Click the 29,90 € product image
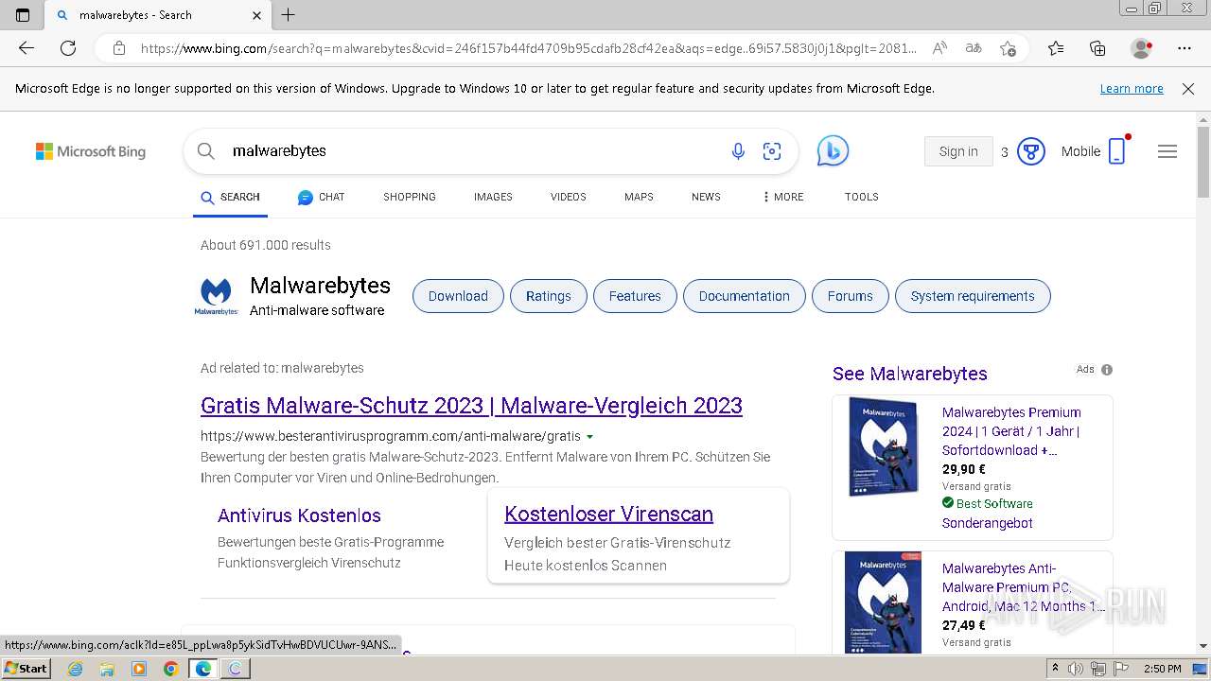The width and height of the screenshot is (1211, 681). pos(884,446)
